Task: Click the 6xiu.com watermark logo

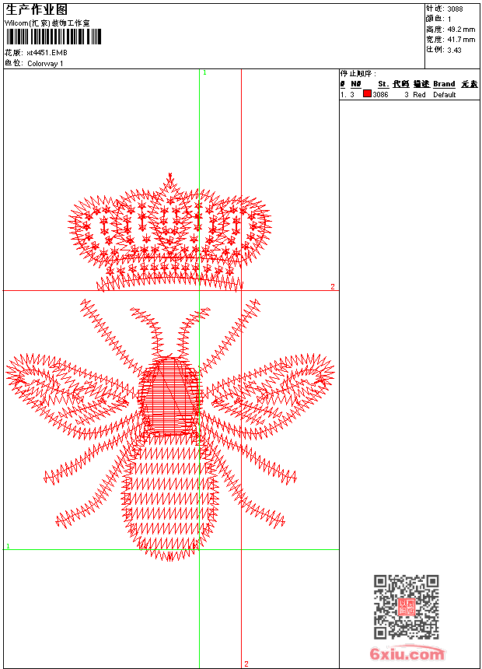Action: [407, 654]
